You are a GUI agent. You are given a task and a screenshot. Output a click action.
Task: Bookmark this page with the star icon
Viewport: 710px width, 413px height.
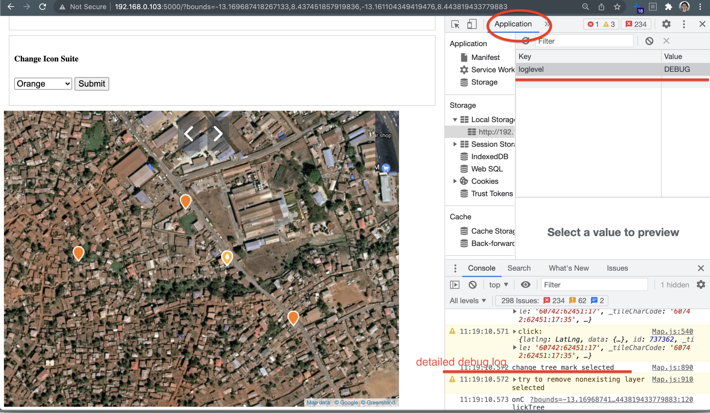617,6
